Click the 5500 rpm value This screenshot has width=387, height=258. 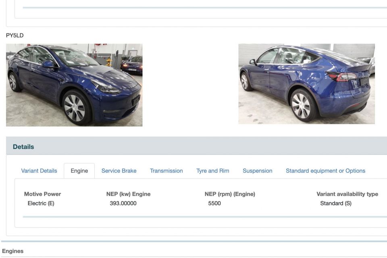coord(214,203)
